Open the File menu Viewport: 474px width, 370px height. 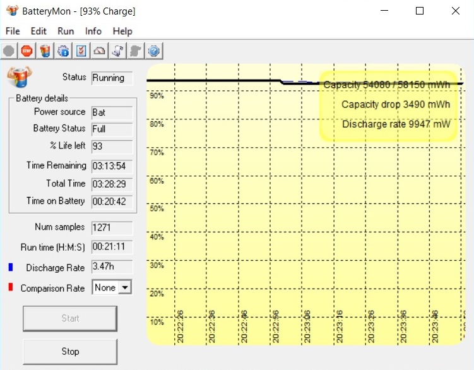[13, 31]
